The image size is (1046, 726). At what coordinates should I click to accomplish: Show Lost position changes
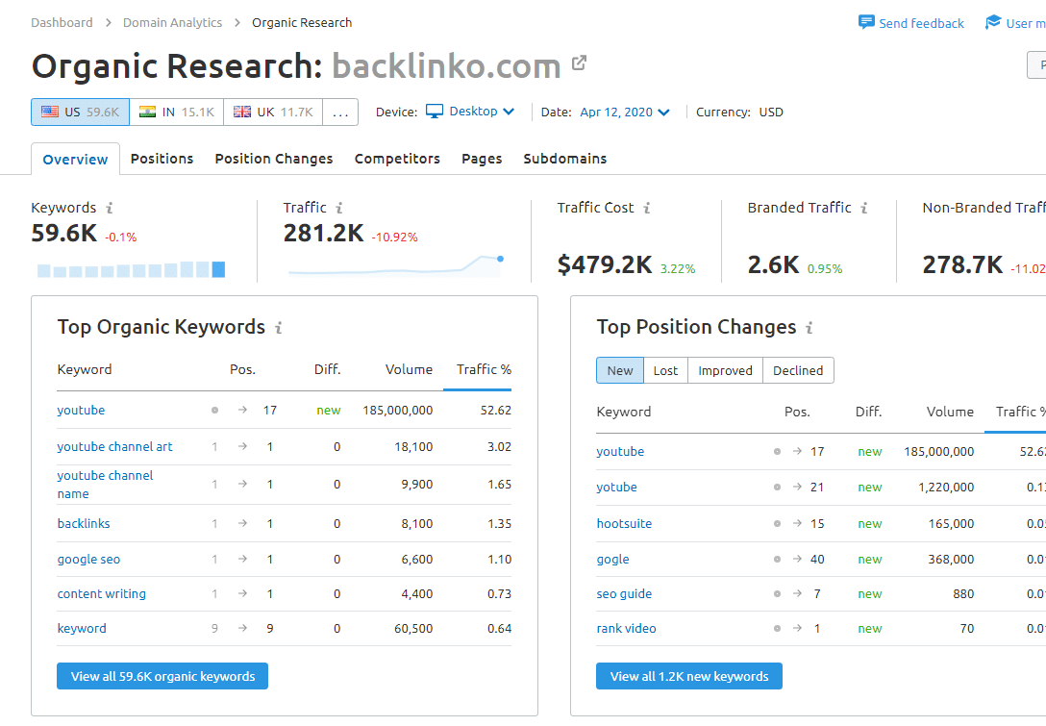tap(665, 370)
